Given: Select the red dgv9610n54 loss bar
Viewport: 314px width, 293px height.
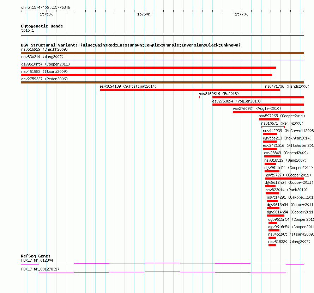Looking at the screenshot, I should click(x=149, y=68).
